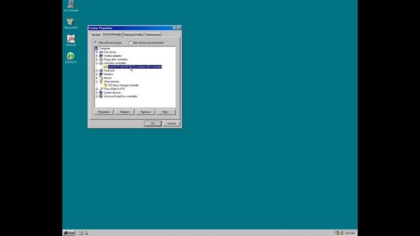Collapse the Hard disk controllers branch
Screen dimensions: 420x236
(96, 63)
